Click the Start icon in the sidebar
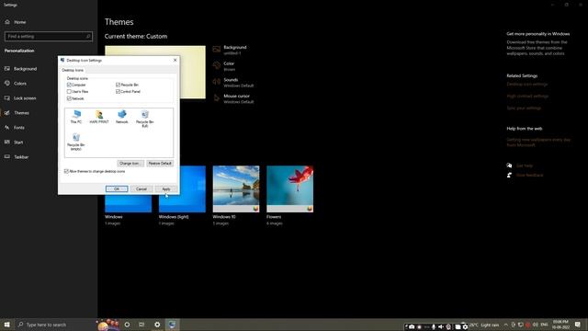Screen dimensions: 588x331 pyautogui.click(x=7, y=143)
